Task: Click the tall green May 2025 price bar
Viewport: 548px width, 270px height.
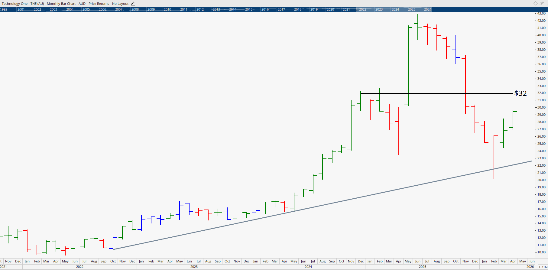Action: click(408, 66)
